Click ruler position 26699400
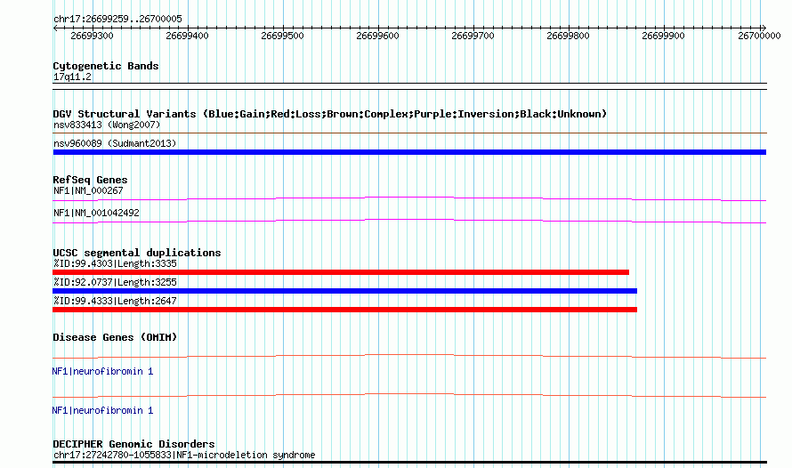The height and width of the screenshot is (468, 792). click(187, 36)
